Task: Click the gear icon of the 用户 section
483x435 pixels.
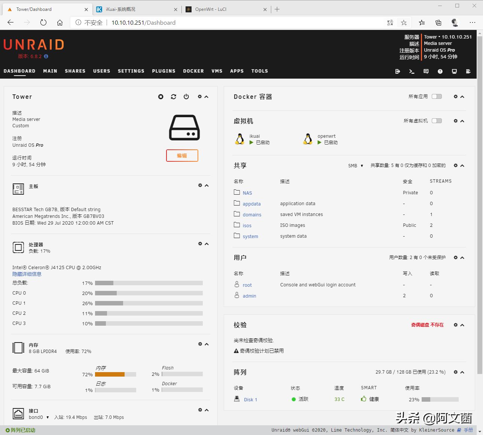Action: coord(456,258)
